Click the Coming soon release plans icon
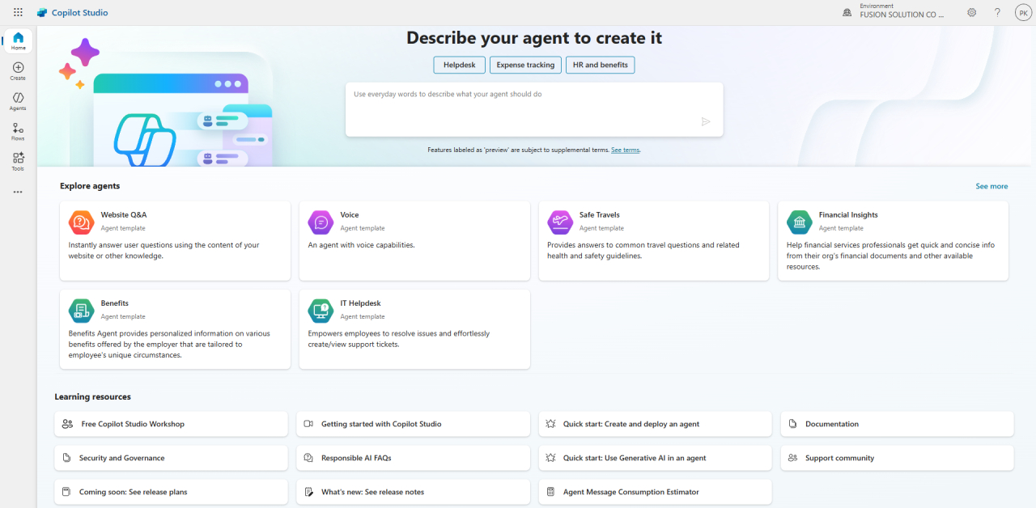 [x=67, y=492]
